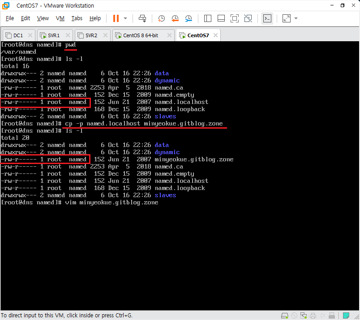Screen dimensions: 360x320
Task: Click the VMware Workstation title bar icon
Action: pos(6,5)
